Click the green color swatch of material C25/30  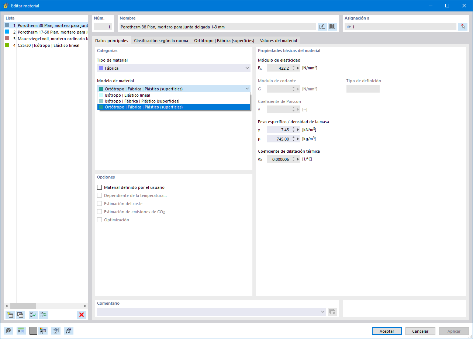tap(7, 45)
